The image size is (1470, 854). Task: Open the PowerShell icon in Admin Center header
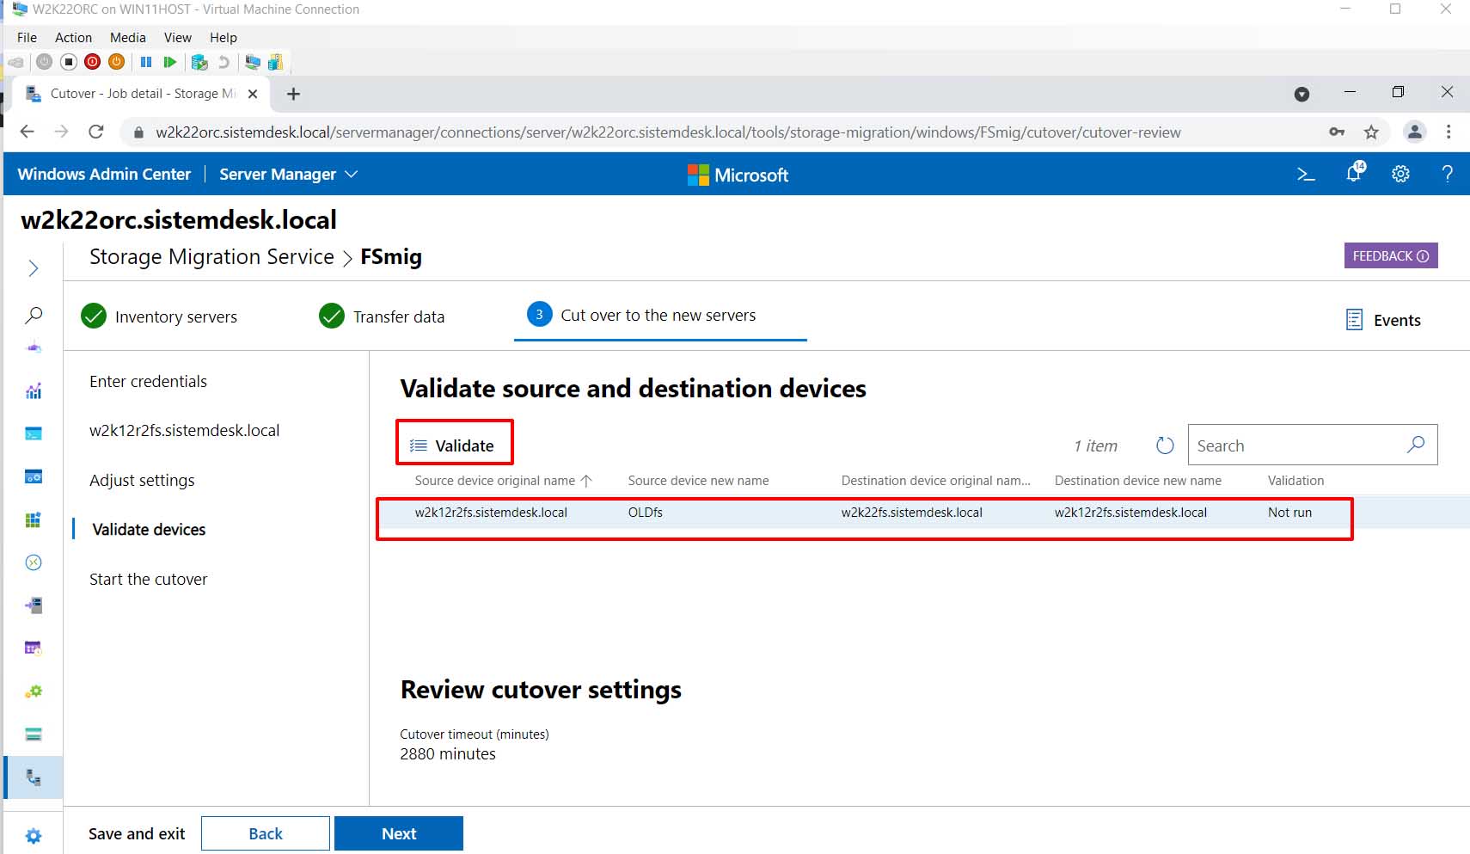coord(1306,175)
